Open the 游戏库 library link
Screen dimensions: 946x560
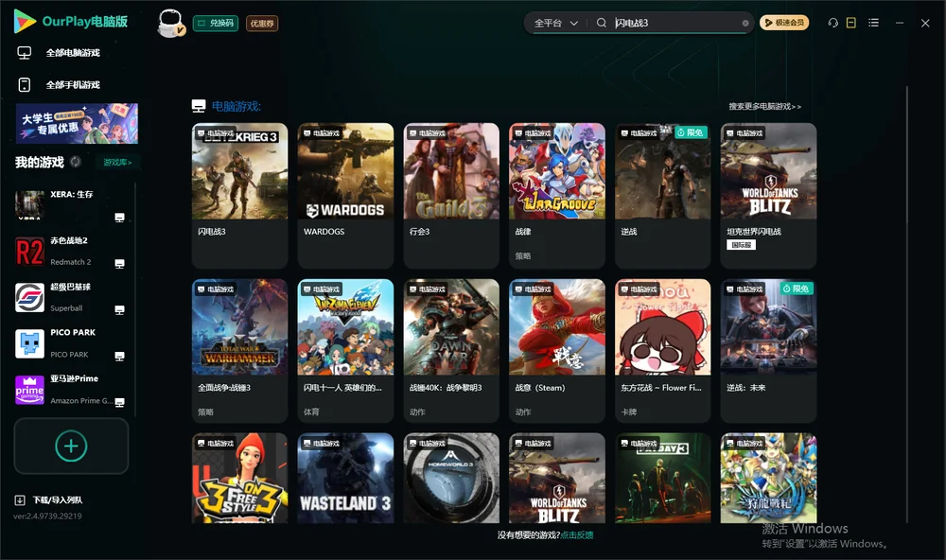[117, 163]
